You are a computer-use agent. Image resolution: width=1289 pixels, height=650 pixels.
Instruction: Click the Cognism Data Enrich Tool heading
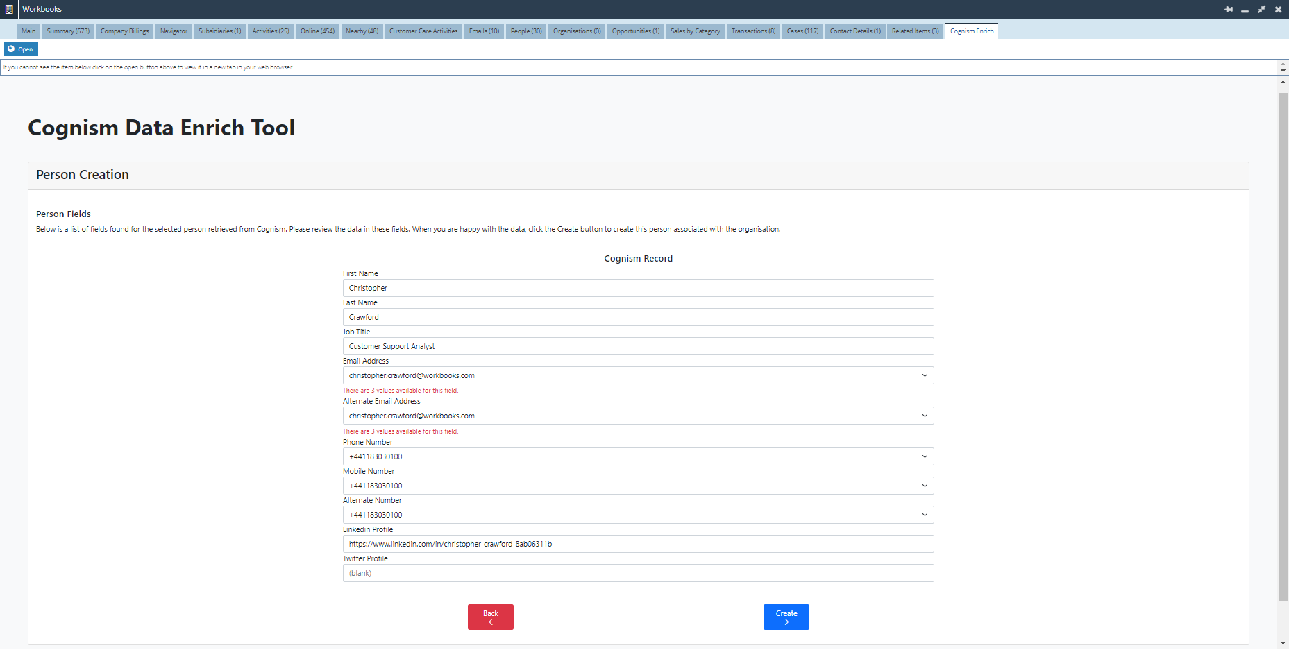coord(161,128)
